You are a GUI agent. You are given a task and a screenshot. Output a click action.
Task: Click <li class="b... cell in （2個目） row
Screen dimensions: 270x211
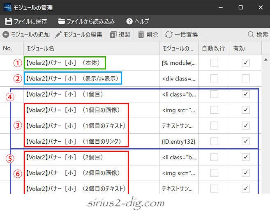[x=179, y=157]
